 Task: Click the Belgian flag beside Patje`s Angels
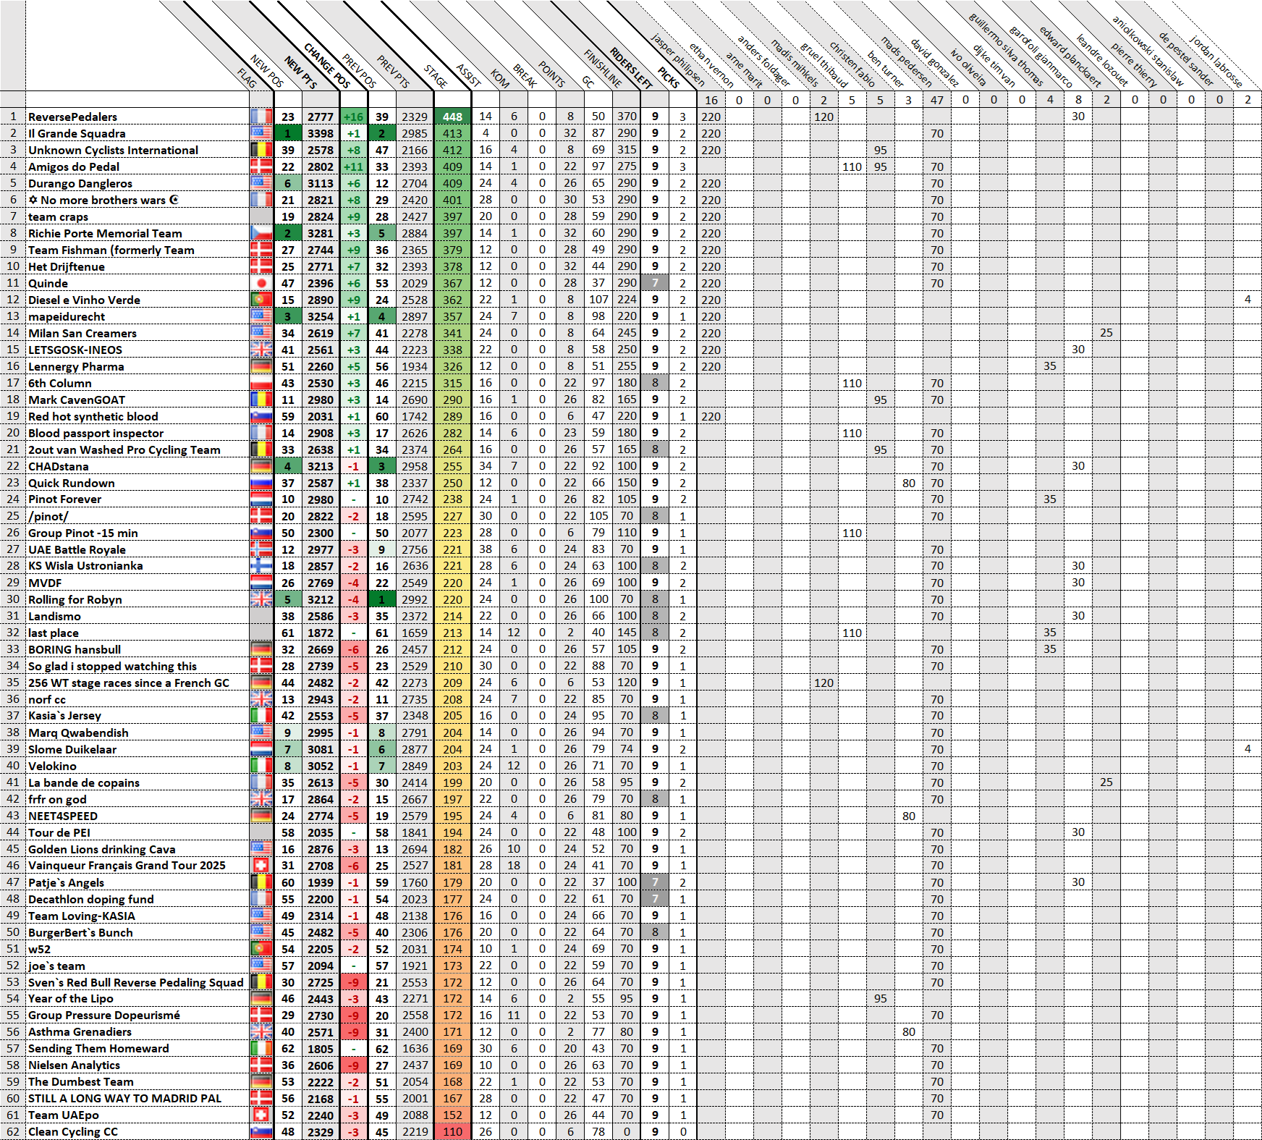261,882
